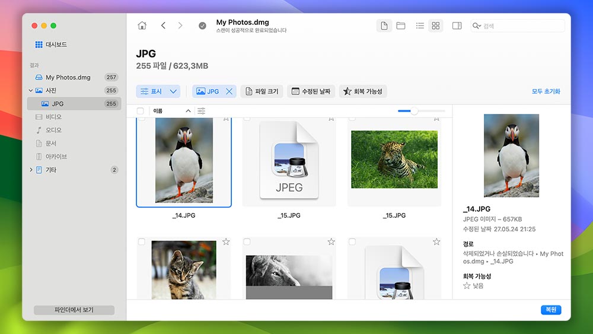Viewport: 593px width, 334px height.
Task: Tick the lion photo checkbox
Action: click(x=247, y=241)
